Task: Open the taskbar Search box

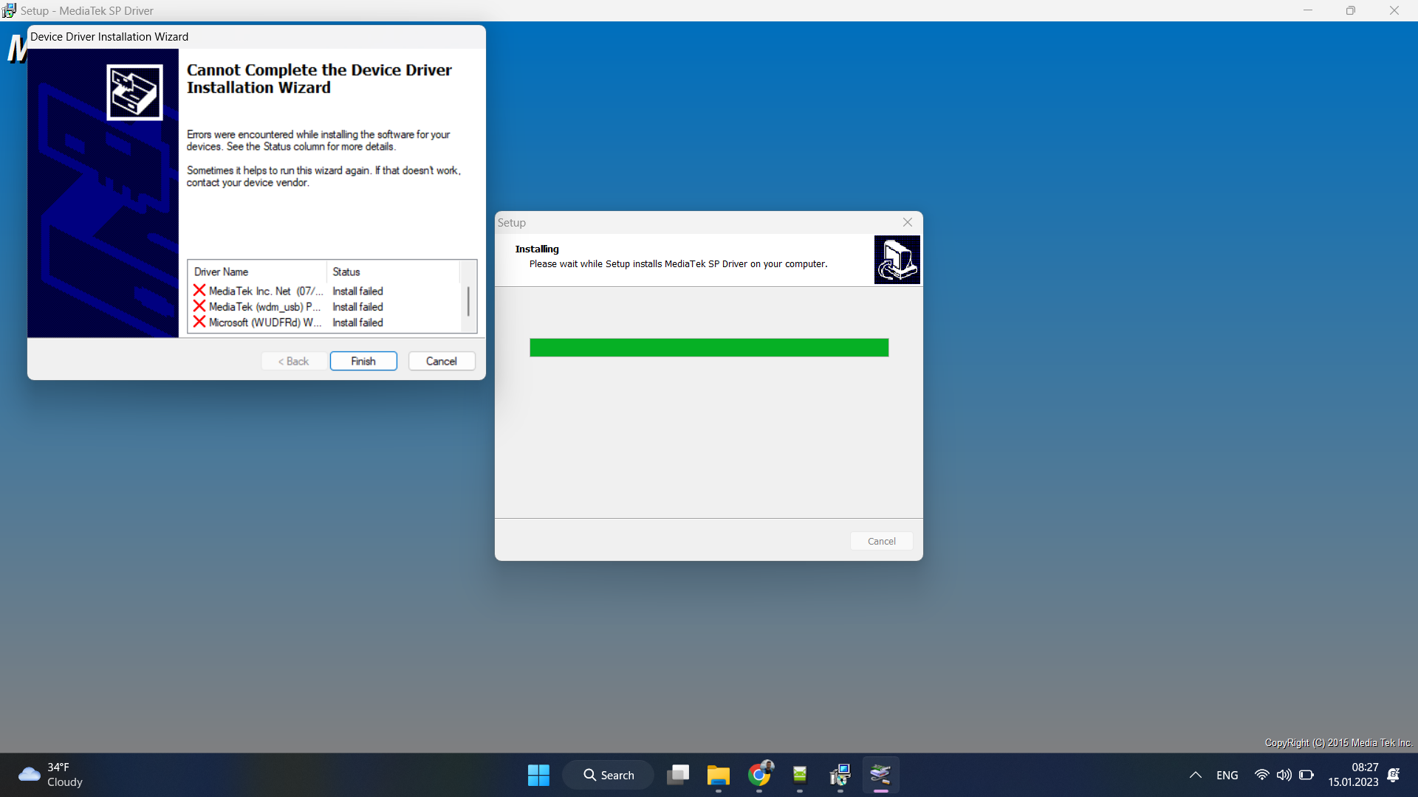Action: click(x=609, y=775)
